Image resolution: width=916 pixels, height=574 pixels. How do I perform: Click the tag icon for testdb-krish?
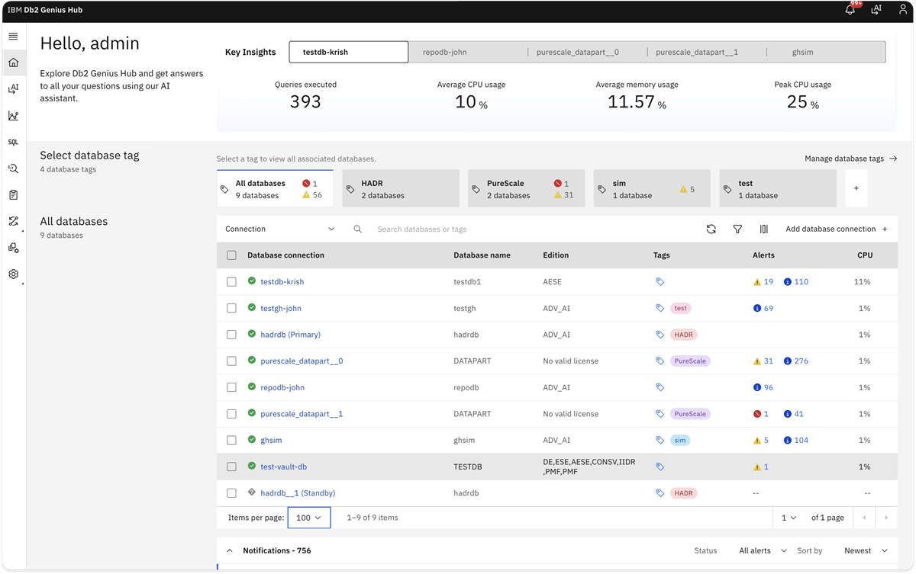(660, 282)
